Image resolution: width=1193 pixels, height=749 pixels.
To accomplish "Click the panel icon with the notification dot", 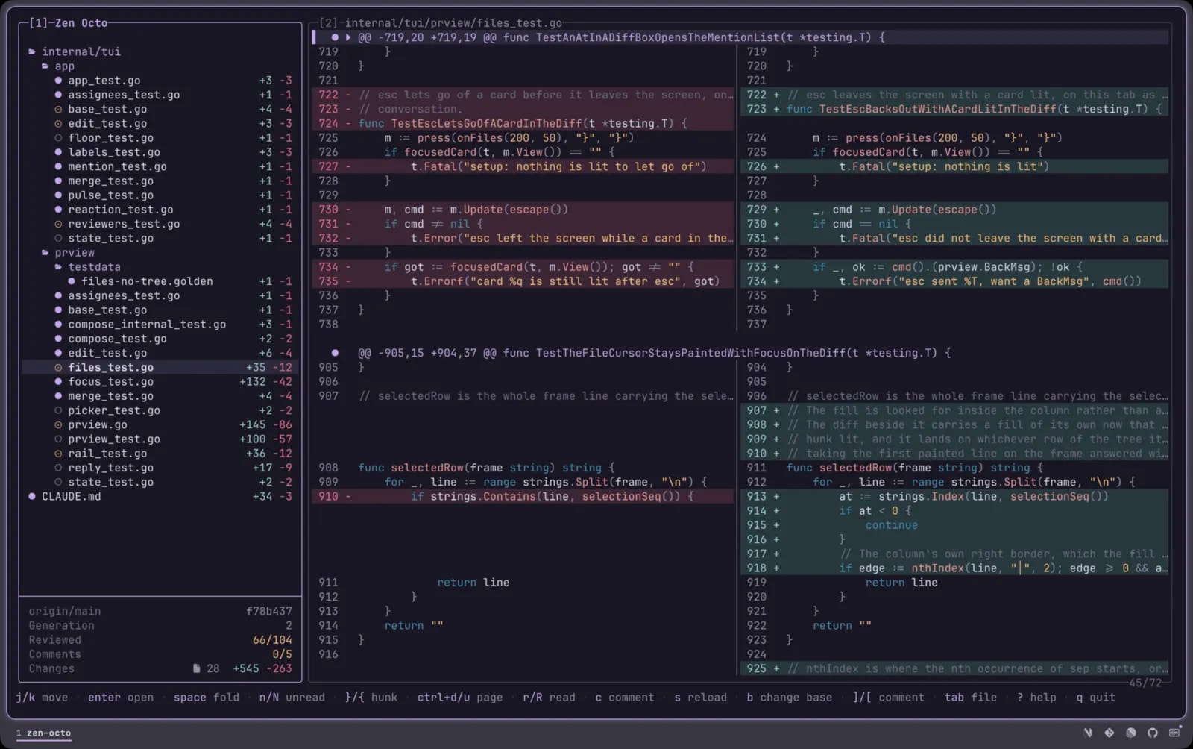I will pos(1175,732).
